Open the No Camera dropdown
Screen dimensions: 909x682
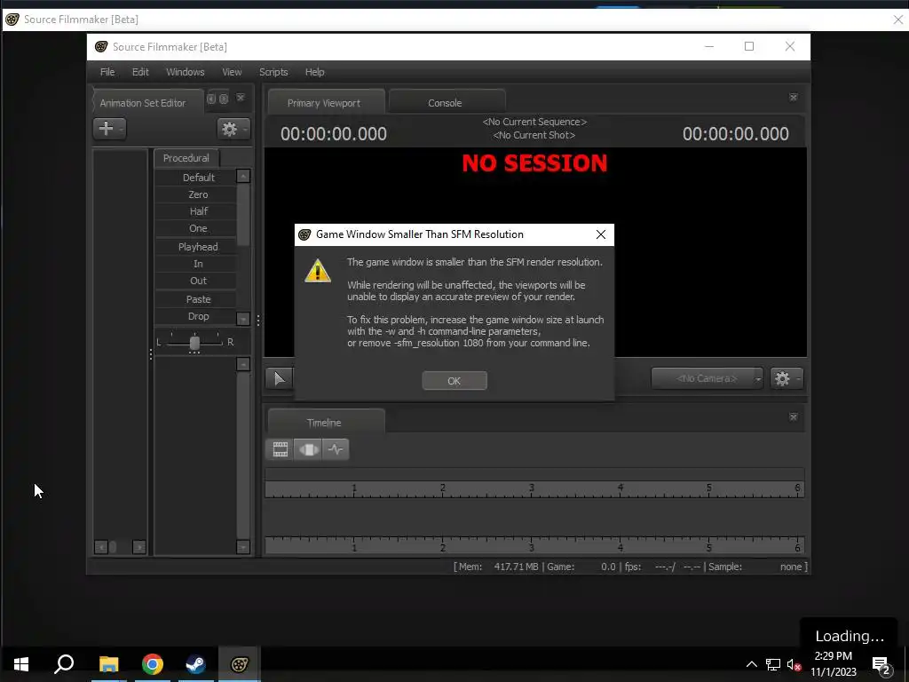pyautogui.click(x=707, y=378)
